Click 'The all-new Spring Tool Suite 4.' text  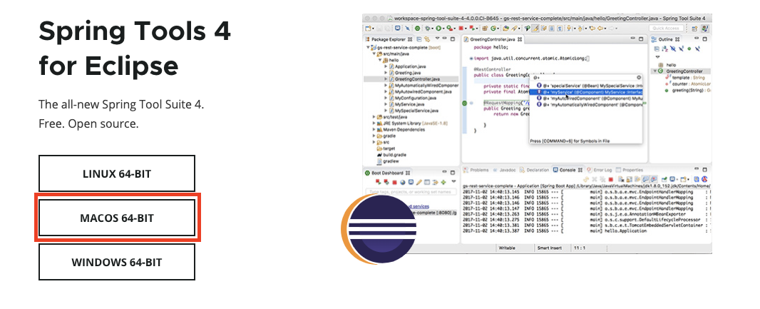coord(121,104)
